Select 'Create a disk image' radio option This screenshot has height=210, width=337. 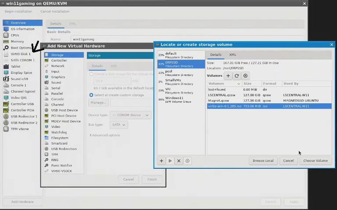(x=91, y=74)
